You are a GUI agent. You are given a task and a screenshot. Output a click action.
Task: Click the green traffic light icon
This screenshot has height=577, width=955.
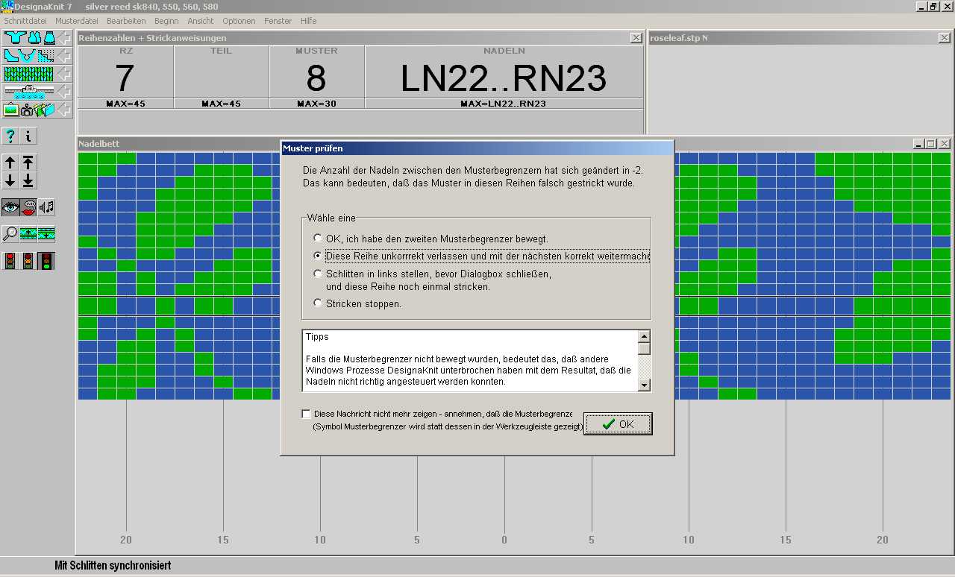46,261
